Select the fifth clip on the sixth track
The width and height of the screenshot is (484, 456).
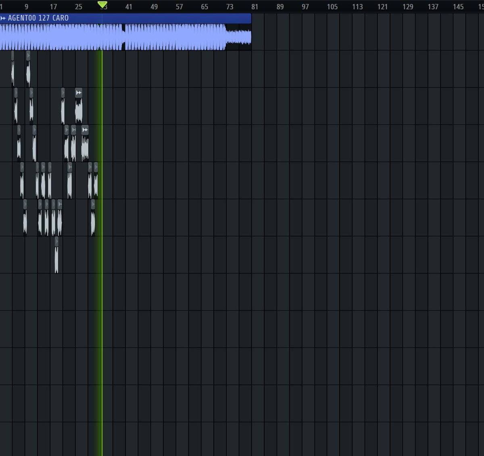coord(60,218)
